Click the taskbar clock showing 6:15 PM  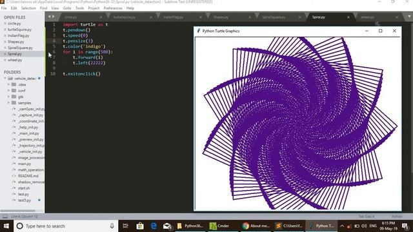tap(388, 226)
